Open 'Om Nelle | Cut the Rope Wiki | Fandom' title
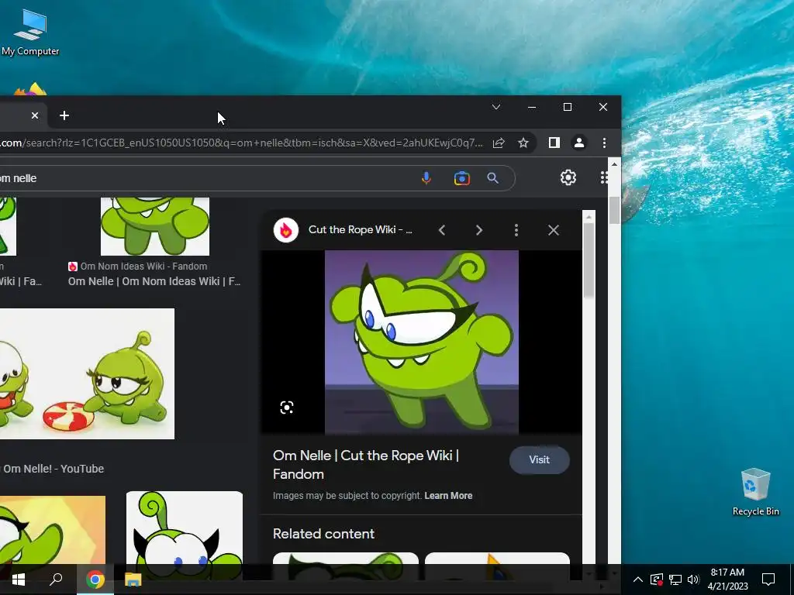 tap(366, 465)
